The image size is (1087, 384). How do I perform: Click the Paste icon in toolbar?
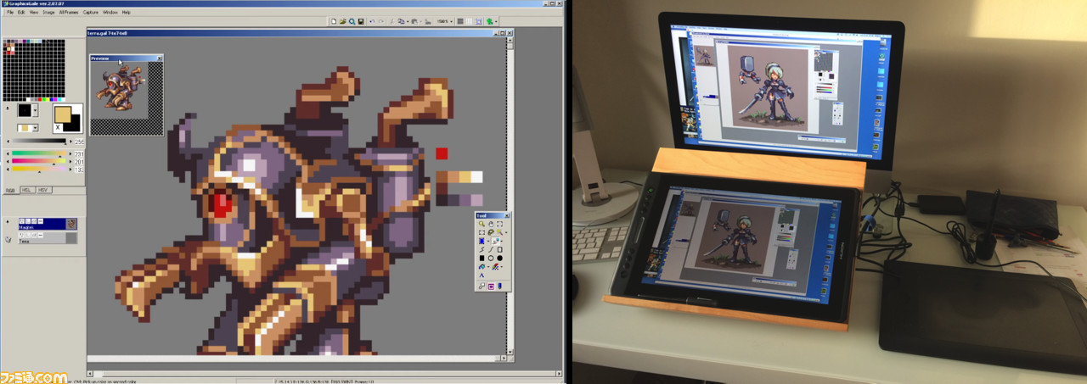pos(414,21)
